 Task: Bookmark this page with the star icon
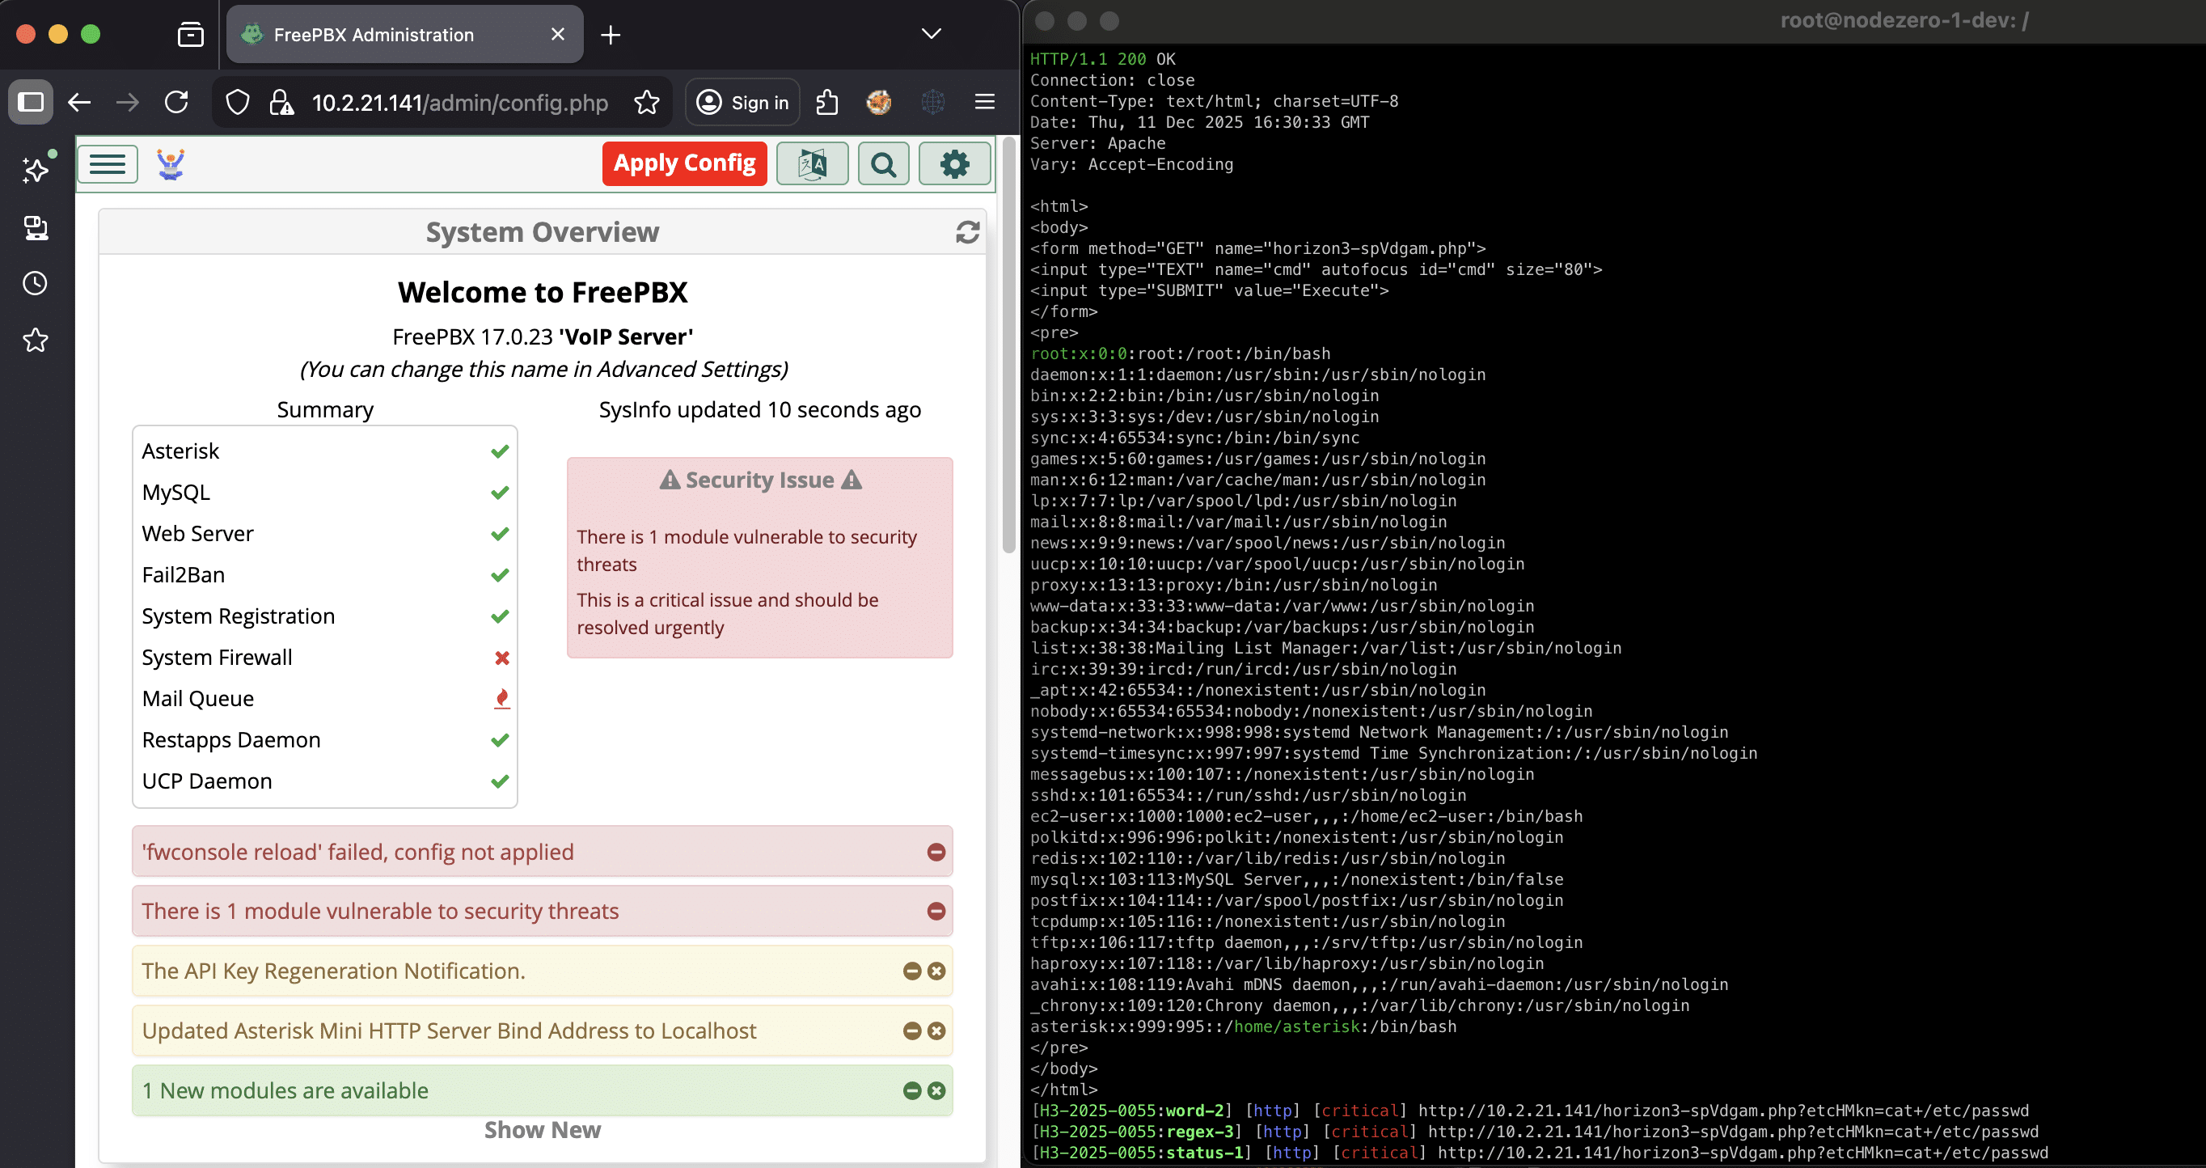click(647, 103)
